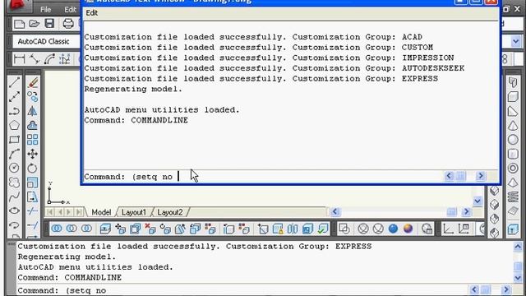
Task: Select the Line draw tool
Action: pos(14,82)
